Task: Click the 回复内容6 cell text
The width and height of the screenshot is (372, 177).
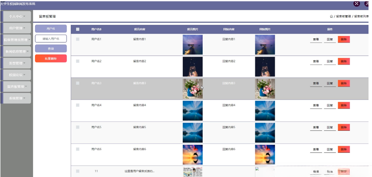Action: (229, 149)
